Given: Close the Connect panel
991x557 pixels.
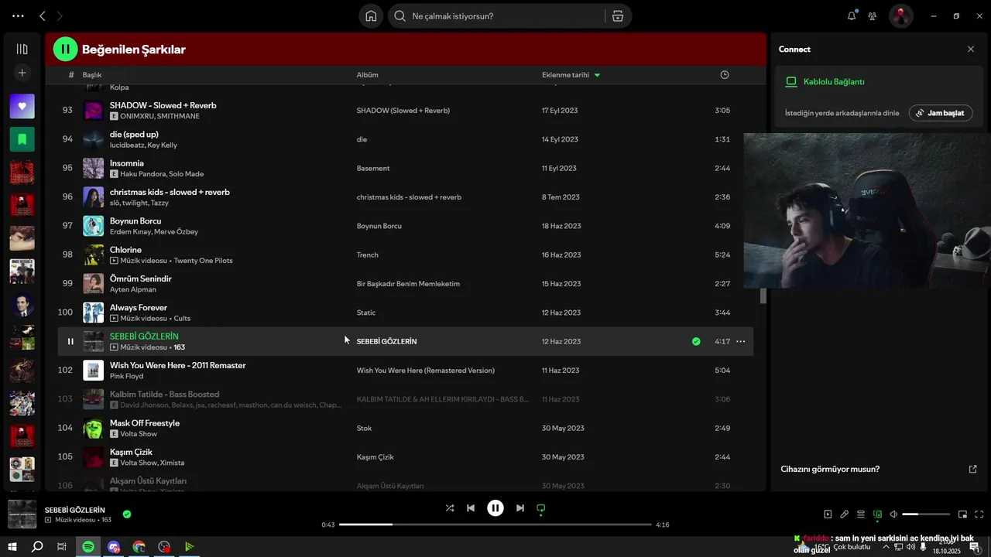Looking at the screenshot, I should (971, 49).
